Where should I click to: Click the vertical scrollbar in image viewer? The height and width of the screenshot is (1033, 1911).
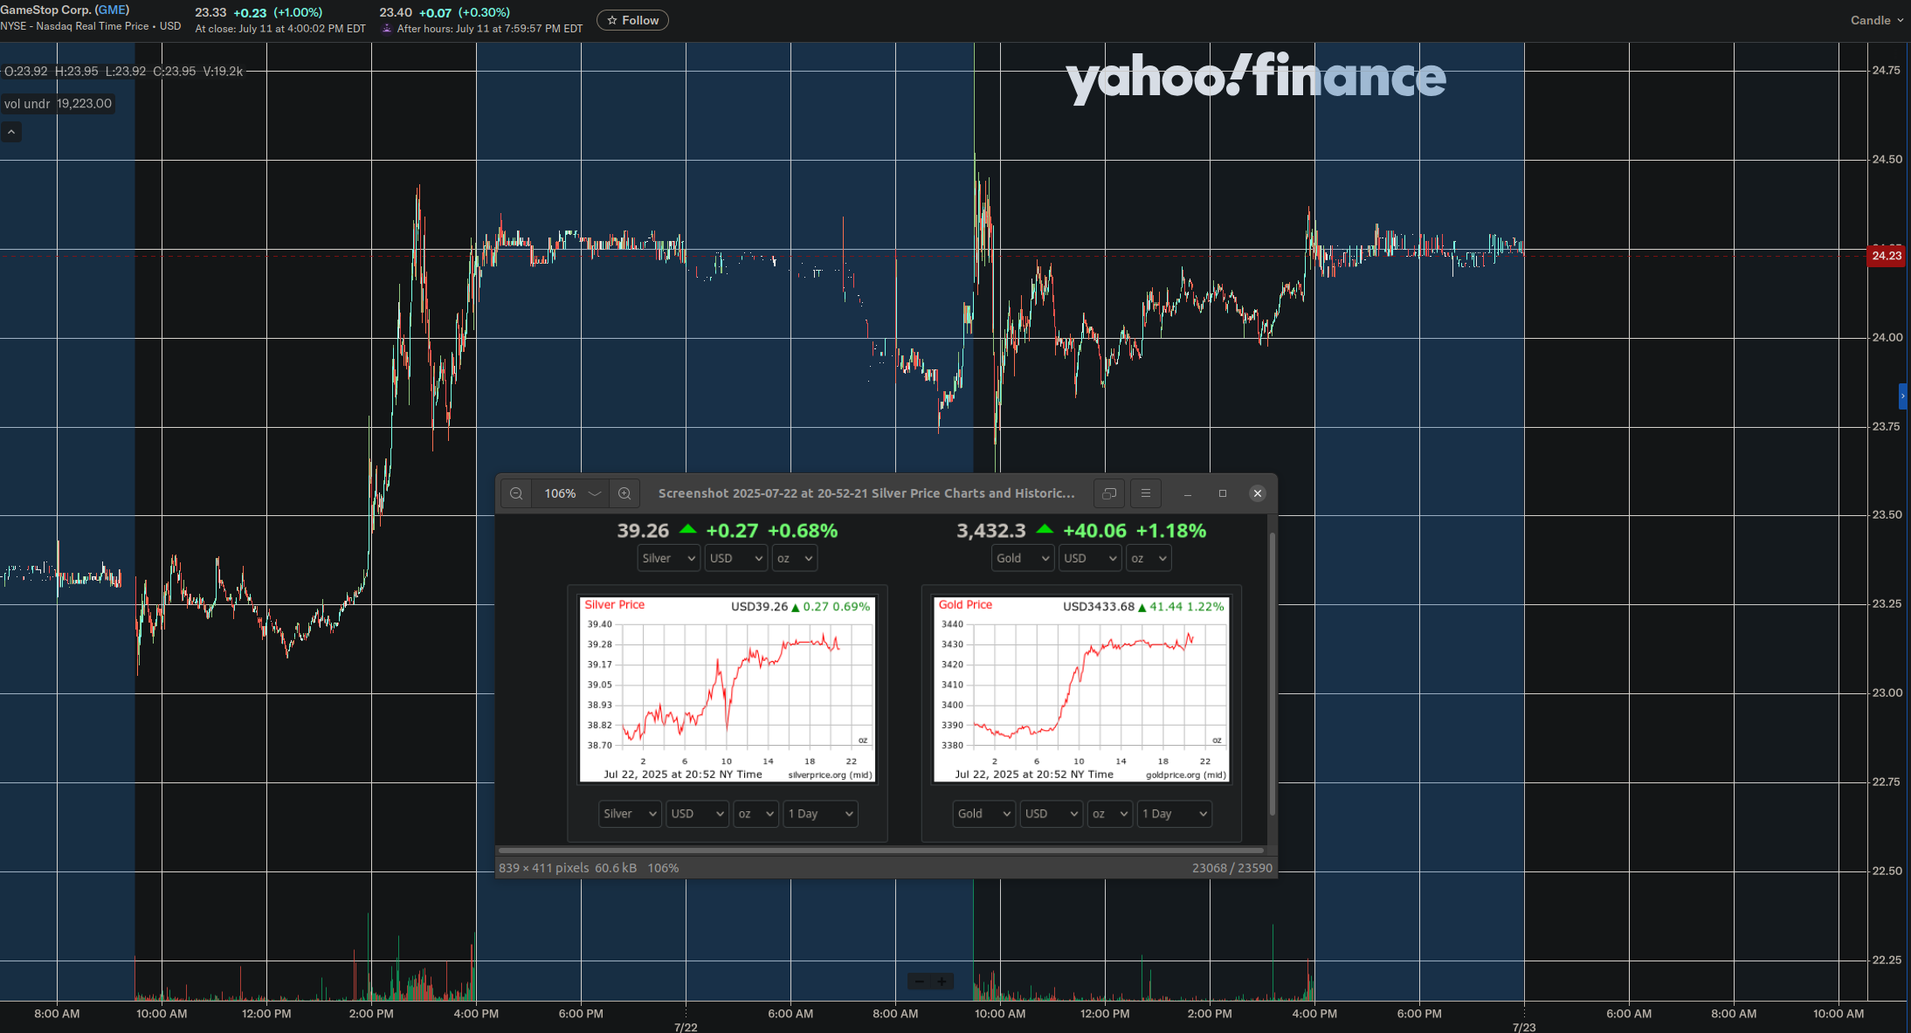coord(1273,674)
